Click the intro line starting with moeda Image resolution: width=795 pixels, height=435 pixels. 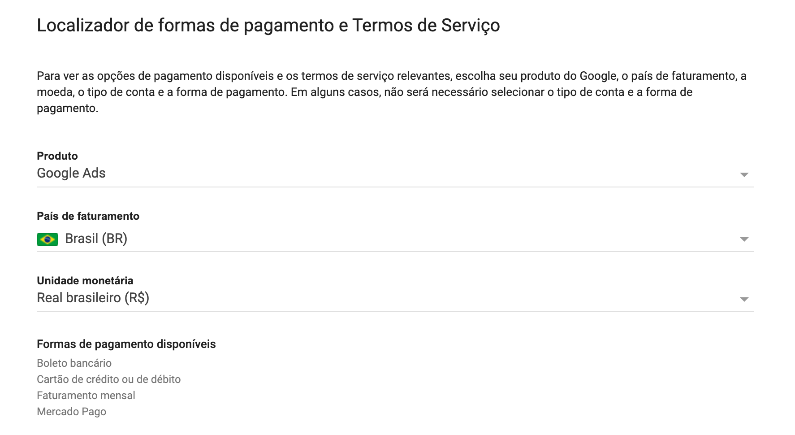click(364, 92)
